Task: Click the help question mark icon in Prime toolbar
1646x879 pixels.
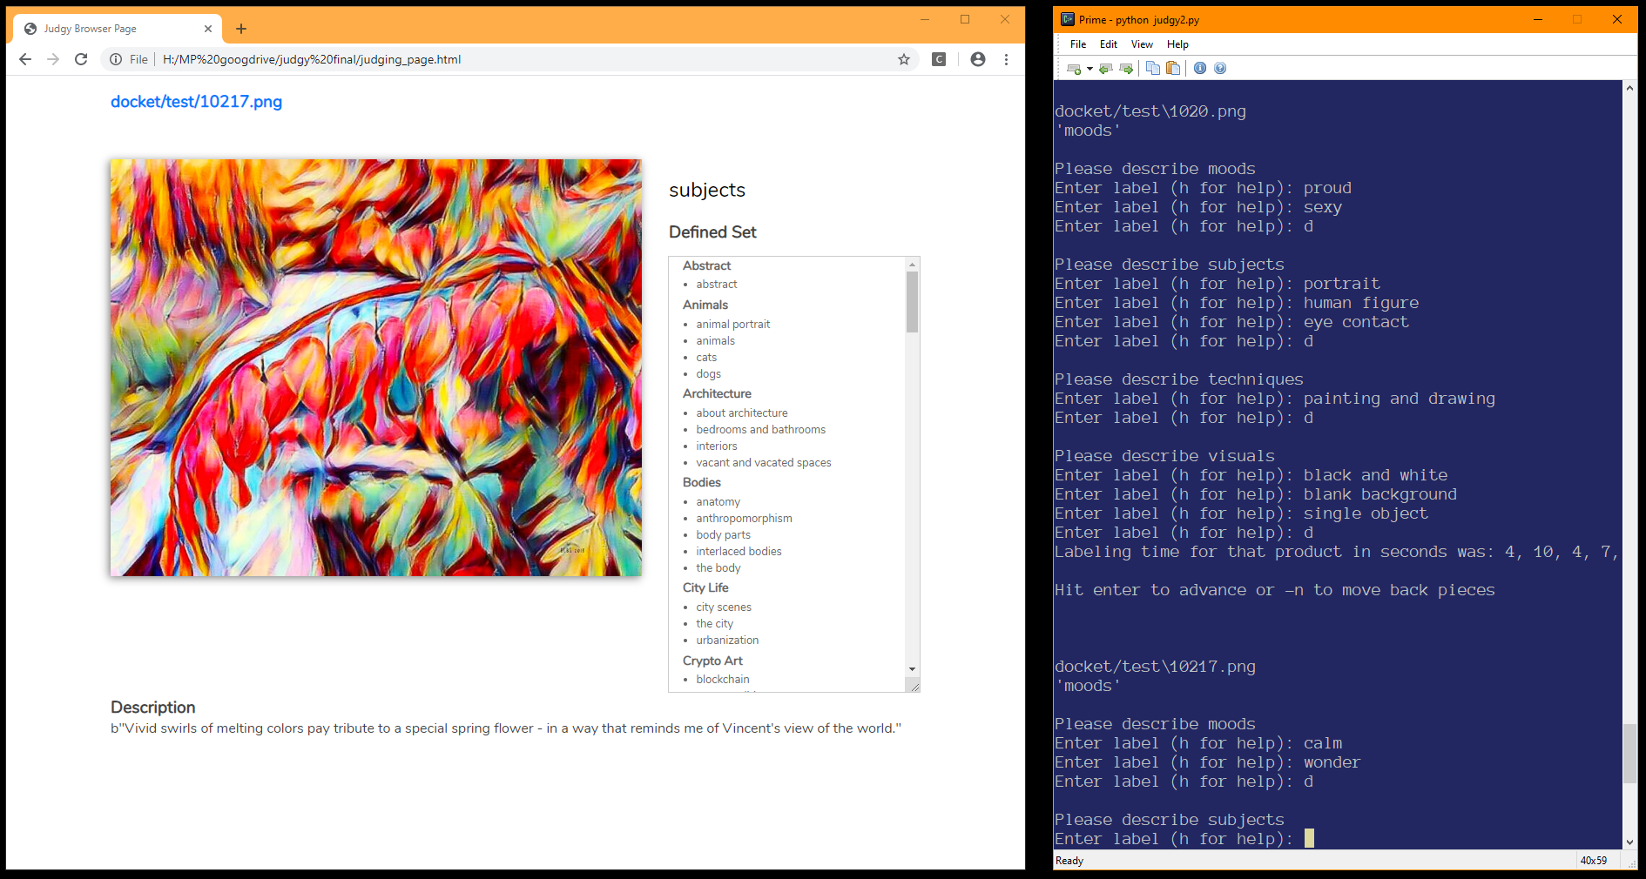Action: click(x=1220, y=69)
